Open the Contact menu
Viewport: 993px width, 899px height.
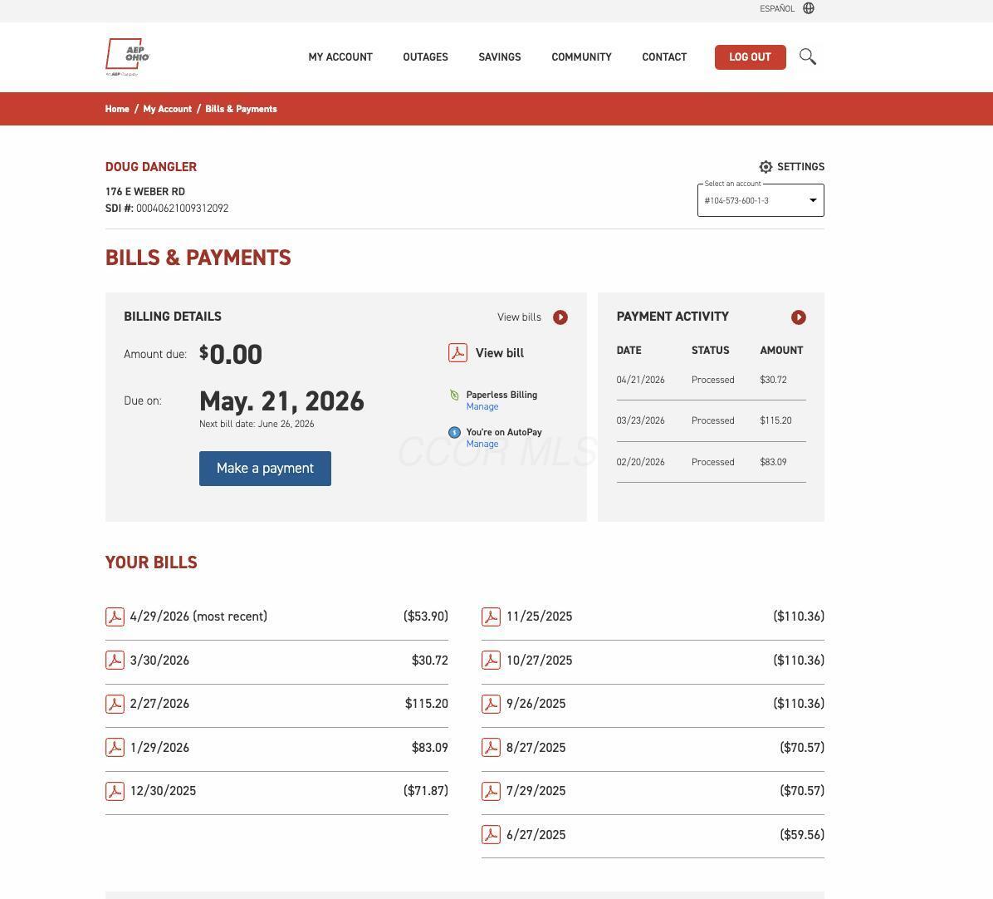click(664, 57)
